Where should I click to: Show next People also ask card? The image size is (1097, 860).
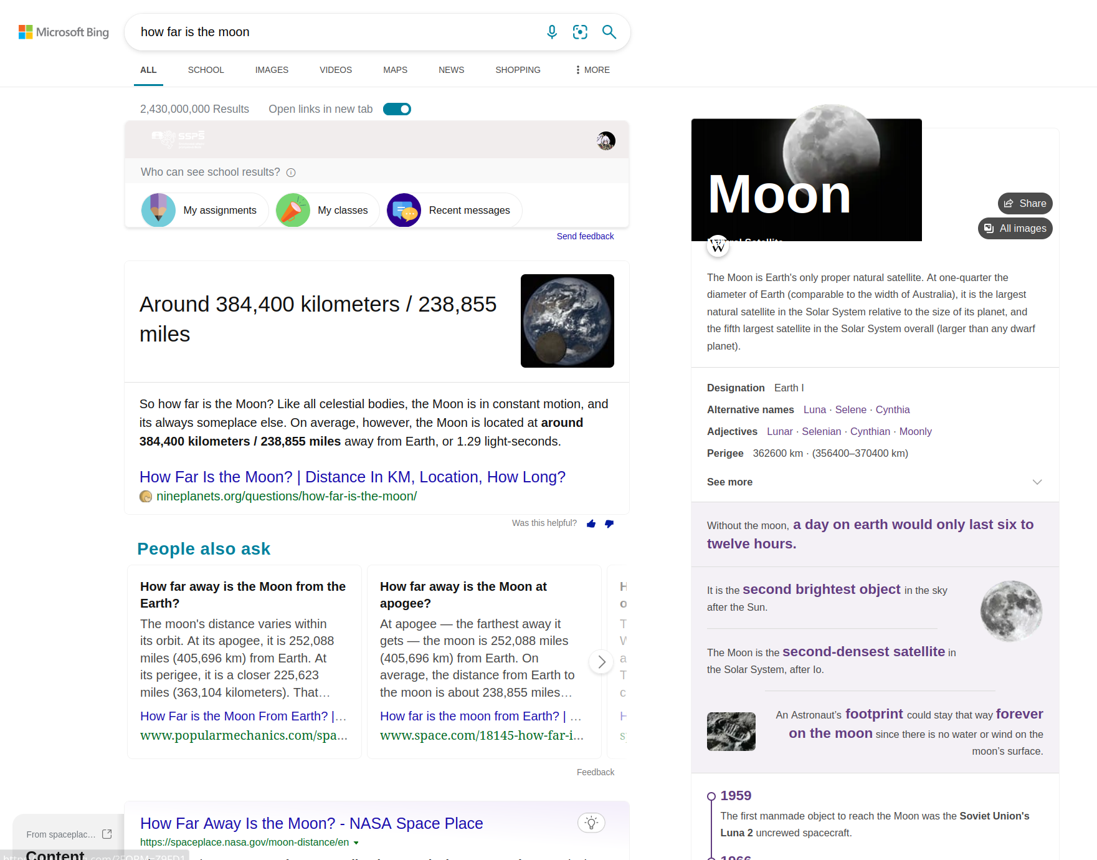pyautogui.click(x=601, y=661)
